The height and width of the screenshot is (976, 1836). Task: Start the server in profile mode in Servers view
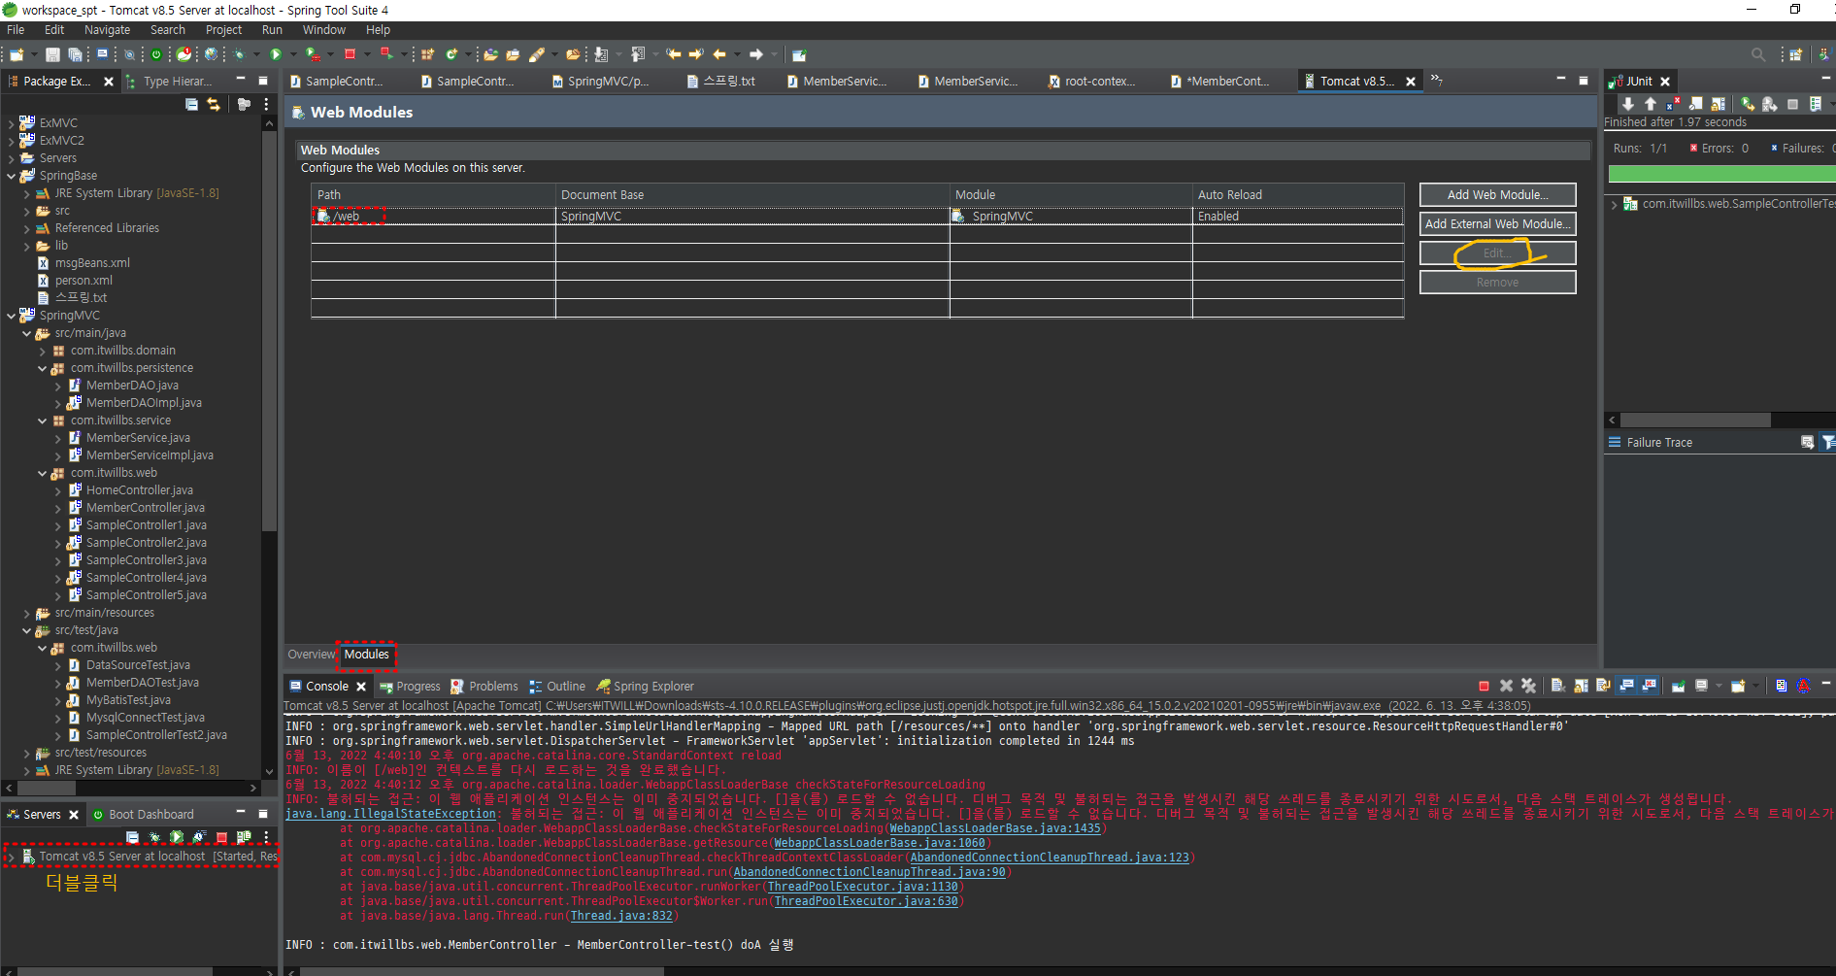[x=199, y=837]
